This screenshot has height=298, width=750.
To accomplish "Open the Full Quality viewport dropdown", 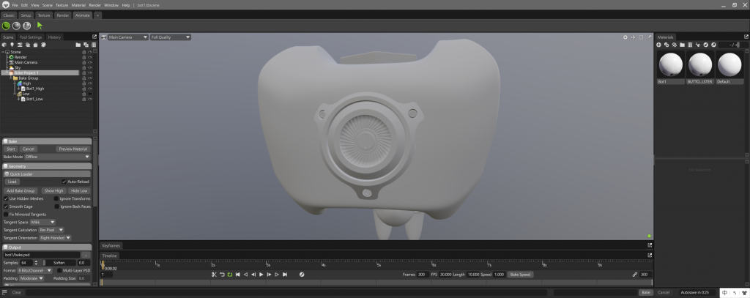I will click(x=171, y=37).
